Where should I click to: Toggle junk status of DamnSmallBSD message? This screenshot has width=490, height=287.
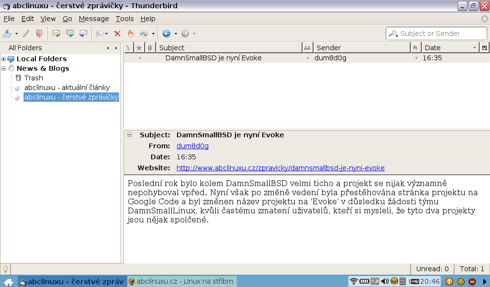pyautogui.click(x=416, y=58)
